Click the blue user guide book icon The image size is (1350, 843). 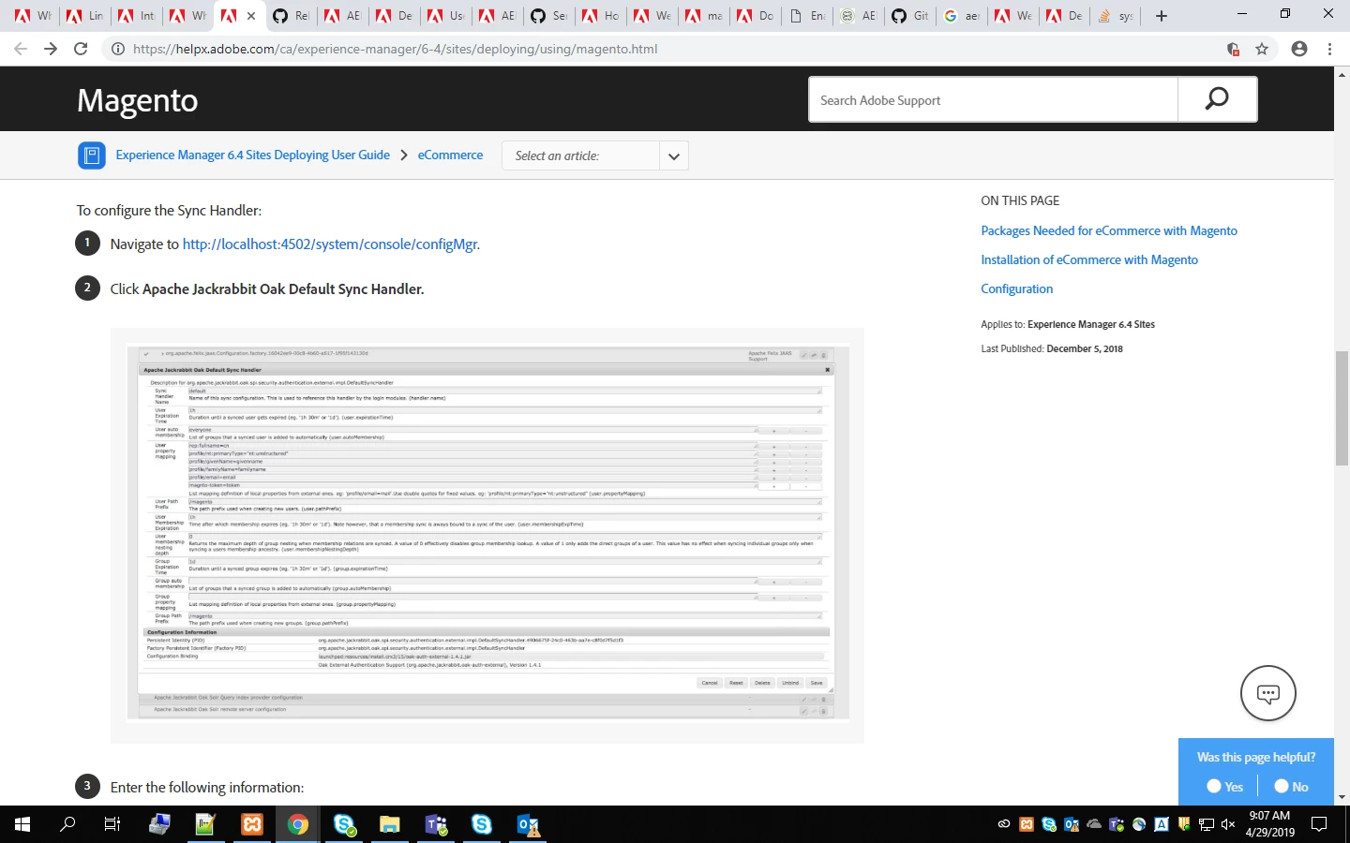(x=91, y=155)
